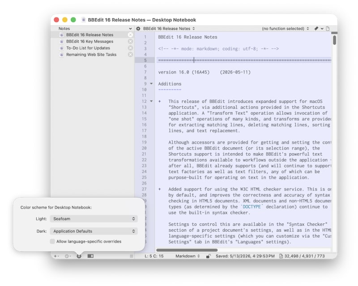Click the markdown mode comment on line 3
The height and width of the screenshot is (286, 358).
point(218,49)
